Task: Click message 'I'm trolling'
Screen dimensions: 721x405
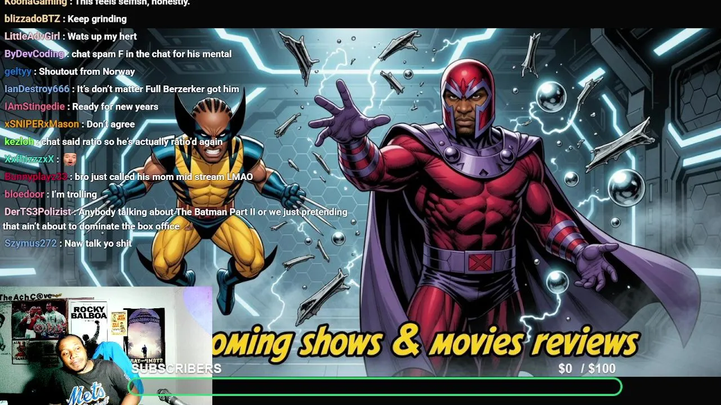Action: [74, 194]
